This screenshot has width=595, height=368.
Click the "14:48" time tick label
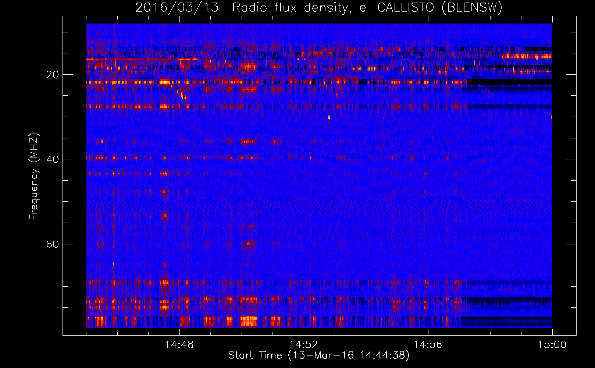(179, 345)
